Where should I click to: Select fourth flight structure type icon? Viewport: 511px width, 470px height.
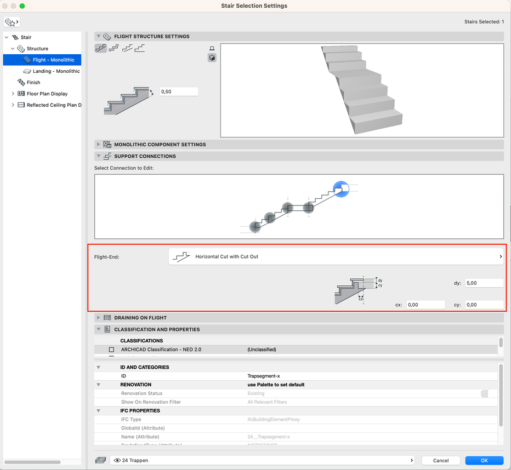140,48
